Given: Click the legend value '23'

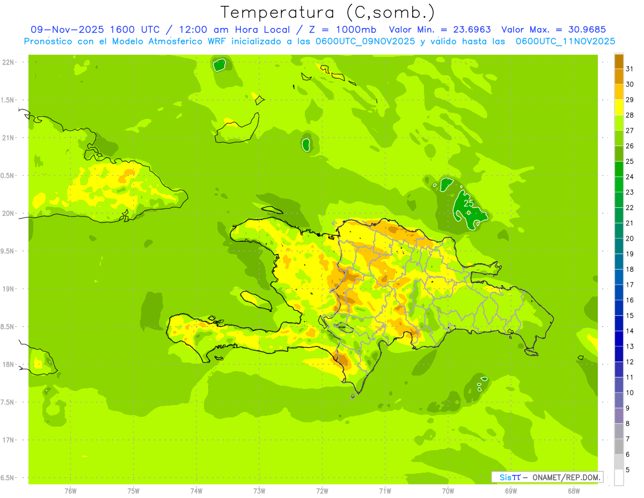Looking at the screenshot, I should [x=630, y=192].
